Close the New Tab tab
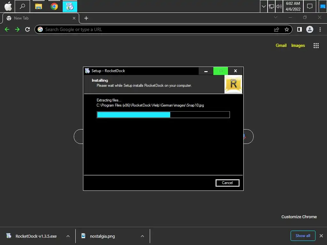This screenshot has width=327, height=245. click(74, 18)
